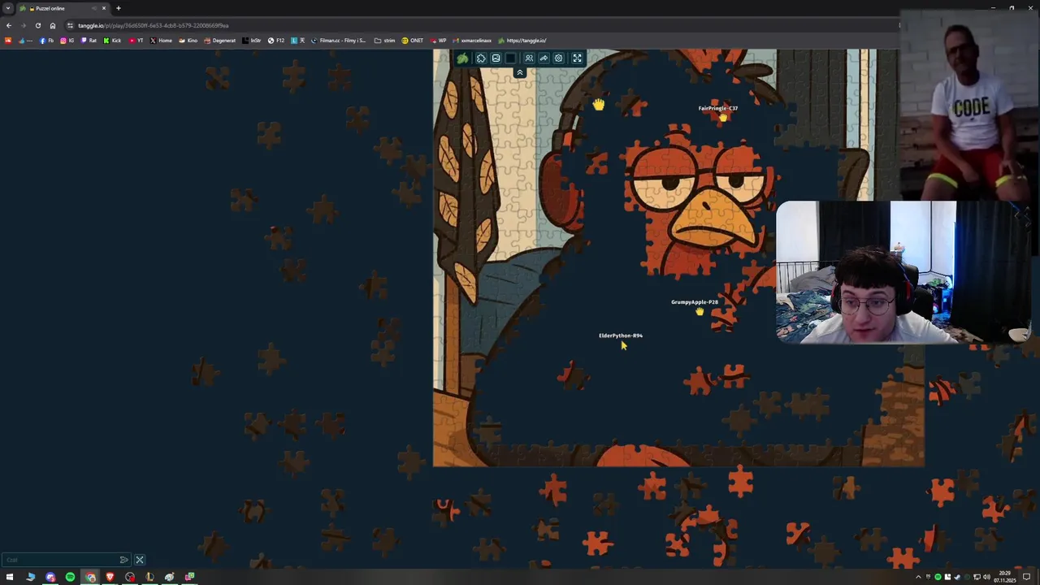Viewport: 1040px width, 585px height.
Task: Open the background color swatch in toolbar
Action: [510, 58]
